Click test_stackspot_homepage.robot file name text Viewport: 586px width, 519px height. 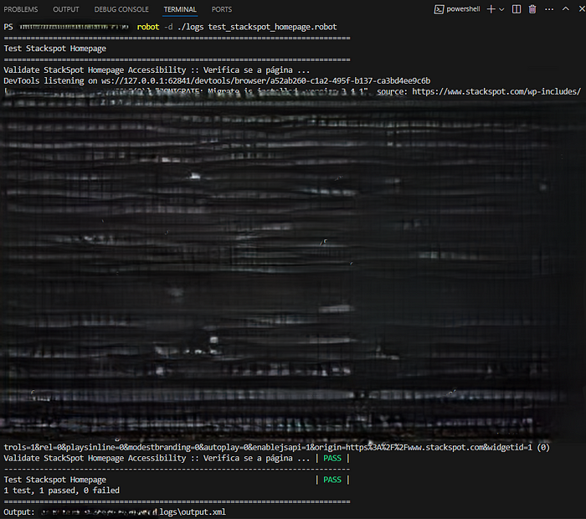[272, 27]
